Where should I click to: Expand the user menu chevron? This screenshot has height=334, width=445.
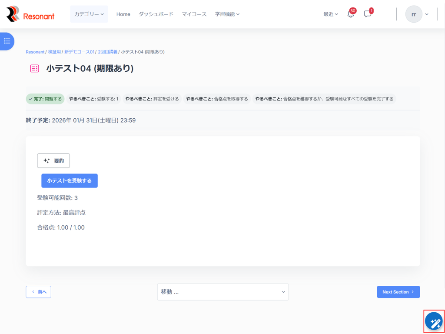tap(427, 14)
